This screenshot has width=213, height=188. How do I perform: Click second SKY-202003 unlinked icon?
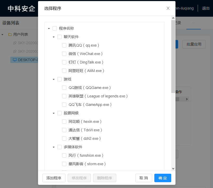pos(15,51)
